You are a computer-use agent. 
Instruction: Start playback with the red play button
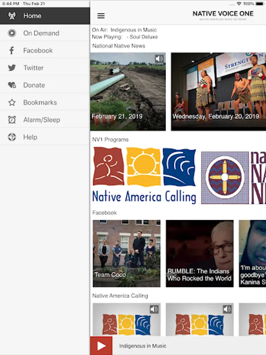click(101, 346)
